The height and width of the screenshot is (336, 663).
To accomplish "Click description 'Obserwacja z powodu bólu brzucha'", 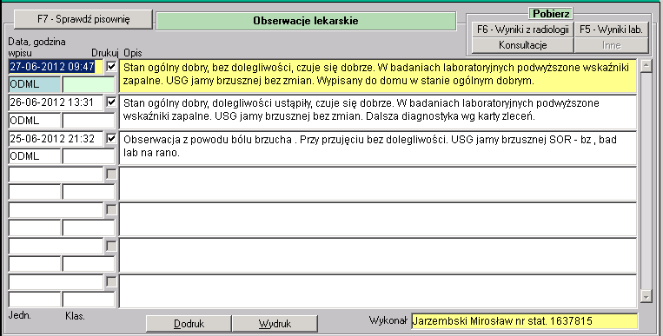I will click(x=378, y=148).
